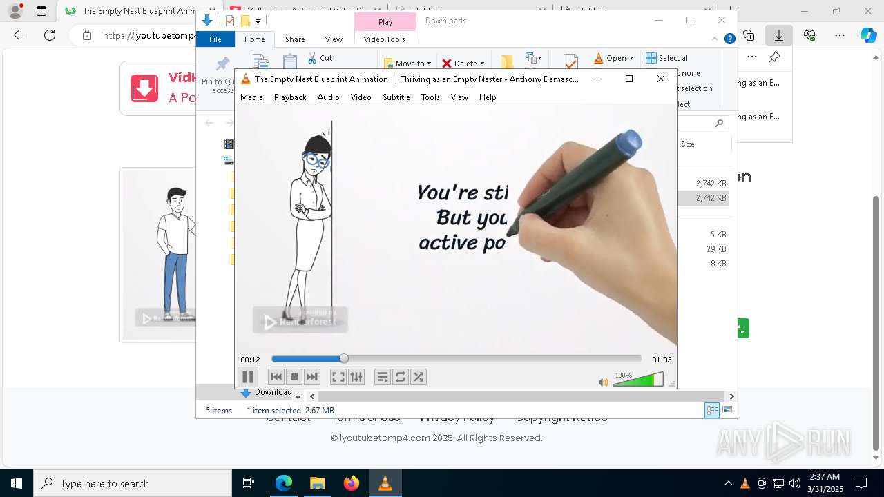Adjust the VLC volume slider
Image resolution: width=884 pixels, height=497 pixels.
tap(638, 380)
